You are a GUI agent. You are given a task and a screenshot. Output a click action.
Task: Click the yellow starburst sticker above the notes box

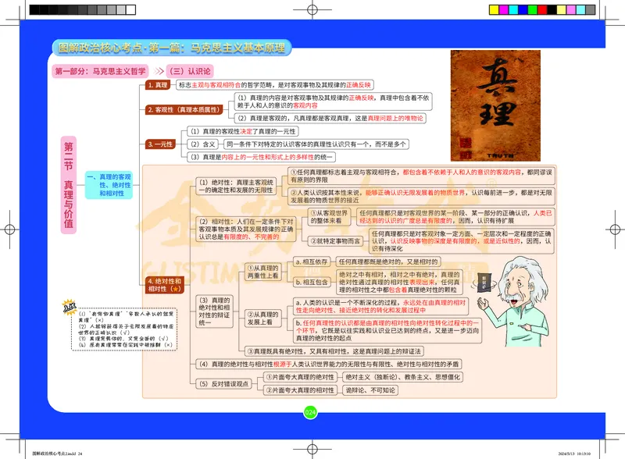point(69,306)
